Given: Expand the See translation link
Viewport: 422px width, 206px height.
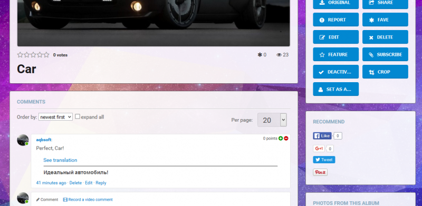Looking at the screenshot, I should tap(60, 160).
